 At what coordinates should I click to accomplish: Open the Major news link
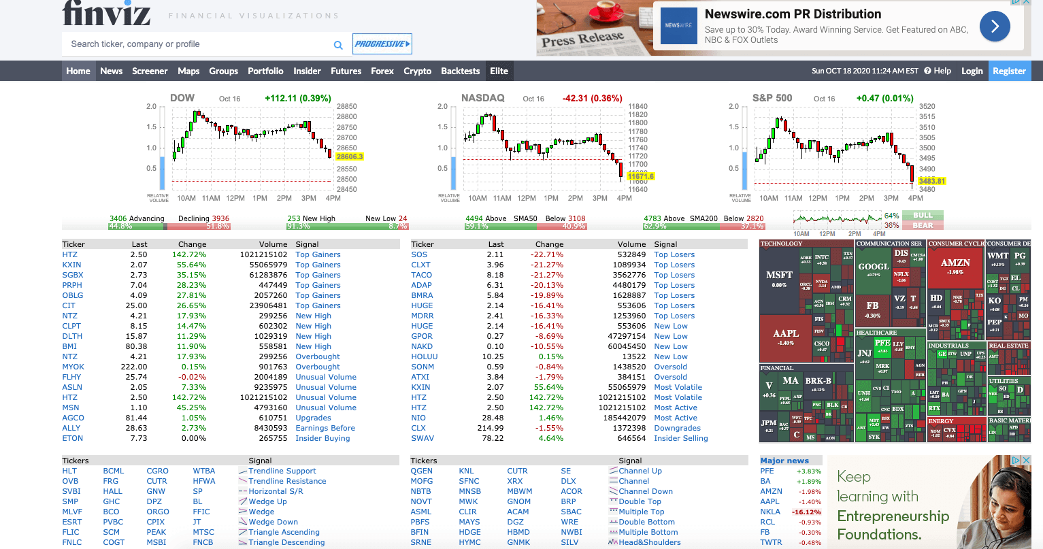pyautogui.click(x=784, y=461)
